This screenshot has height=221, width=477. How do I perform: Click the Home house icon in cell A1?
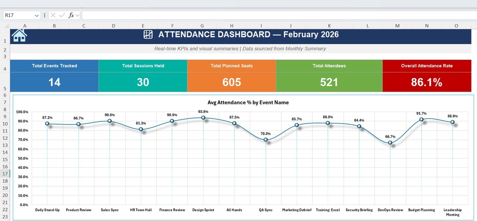(x=19, y=36)
